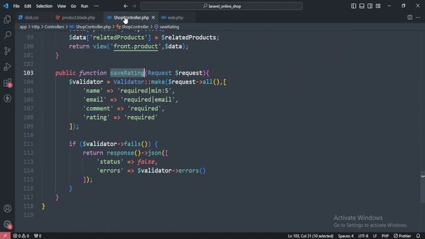Open the Manage gear icon

7,224
